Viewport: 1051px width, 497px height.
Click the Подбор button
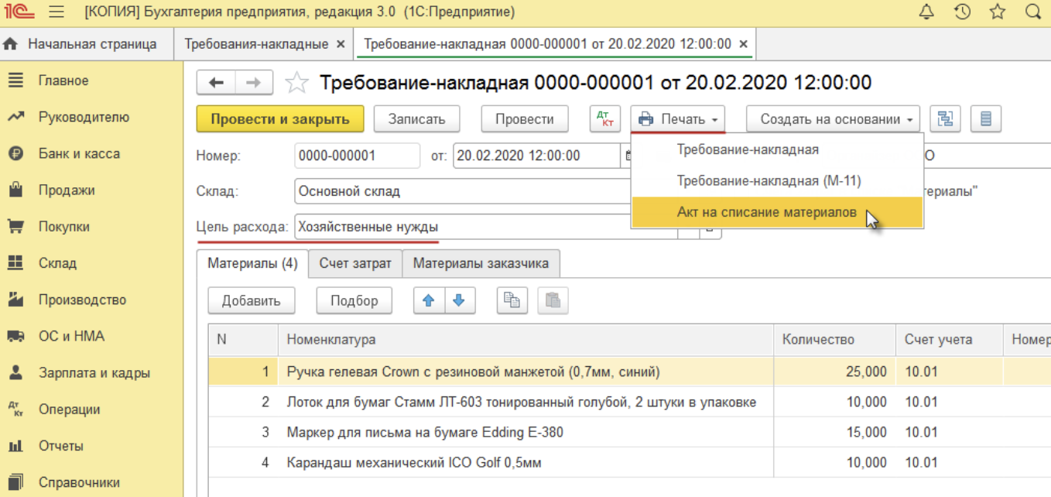(354, 300)
